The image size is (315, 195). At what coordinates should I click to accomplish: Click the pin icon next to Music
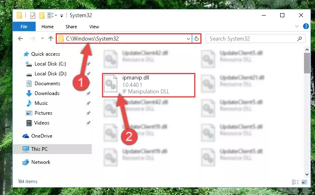[x=88, y=103]
